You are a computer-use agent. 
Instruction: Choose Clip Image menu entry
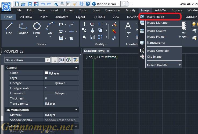(160, 57)
